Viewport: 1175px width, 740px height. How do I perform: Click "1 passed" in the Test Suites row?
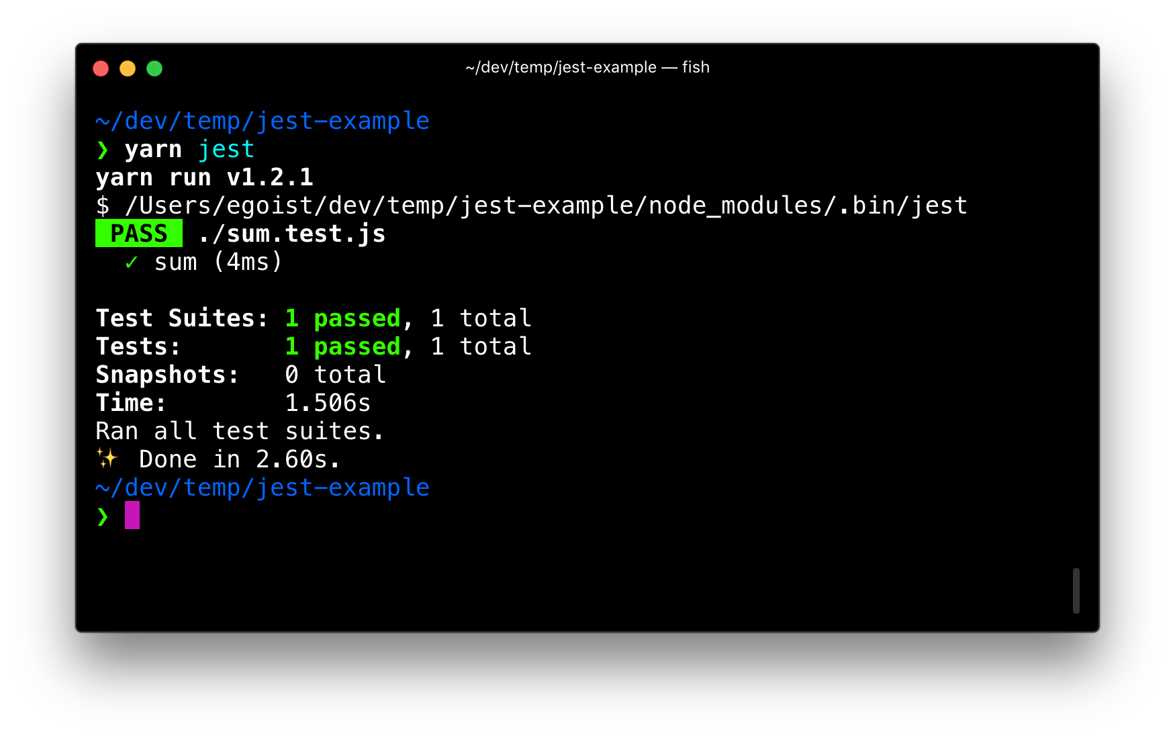342,319
